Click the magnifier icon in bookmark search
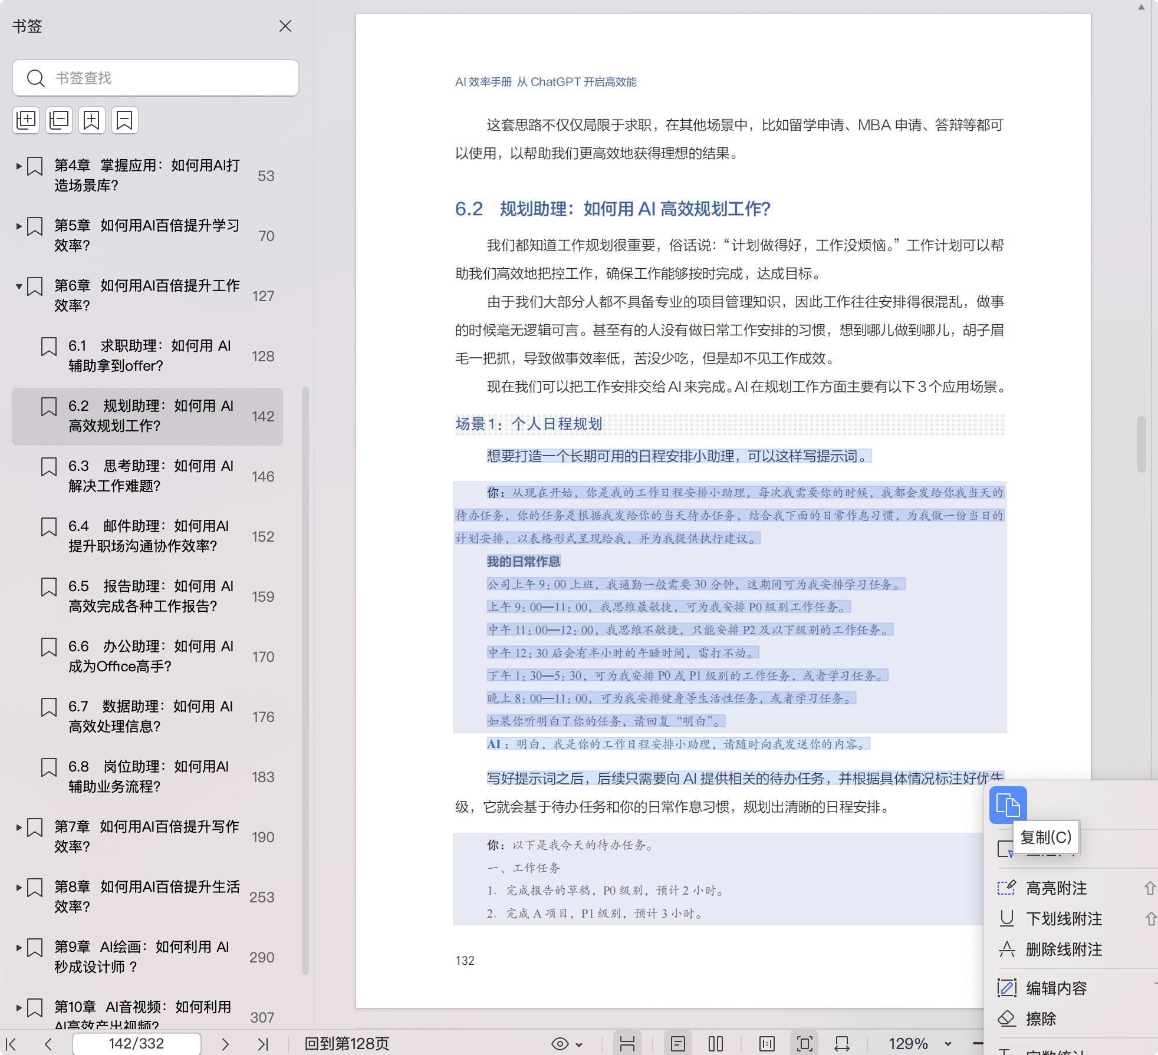 (x=36, y=78)
